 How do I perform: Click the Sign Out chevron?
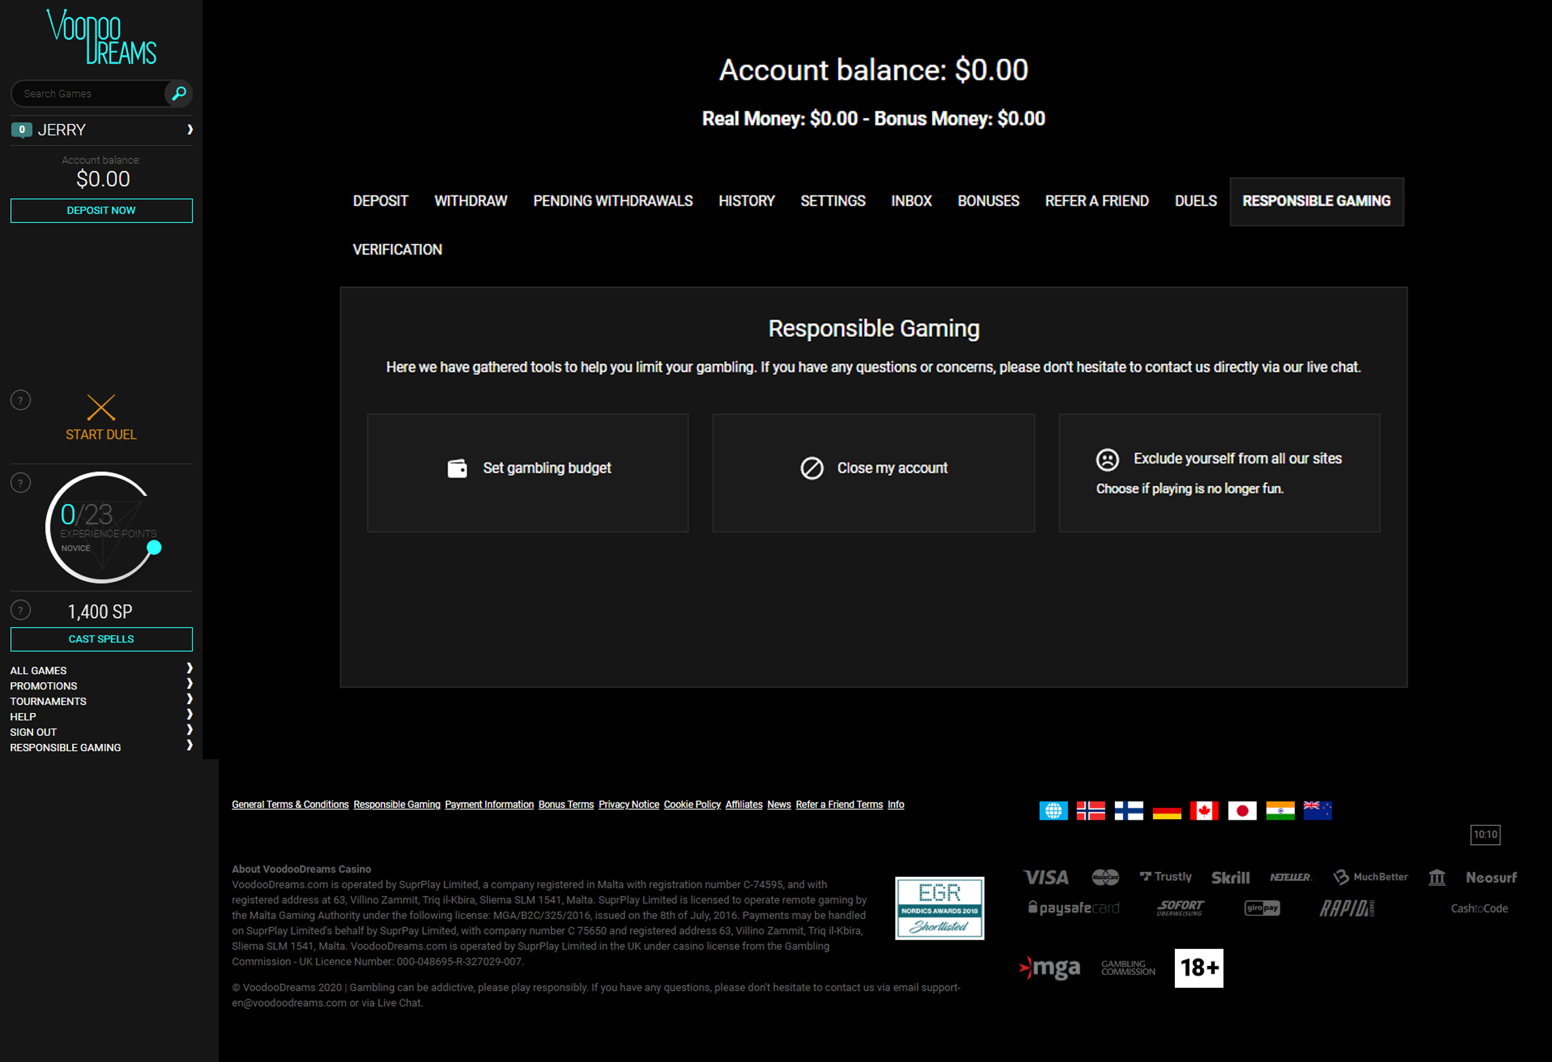(x=190, y=730)
